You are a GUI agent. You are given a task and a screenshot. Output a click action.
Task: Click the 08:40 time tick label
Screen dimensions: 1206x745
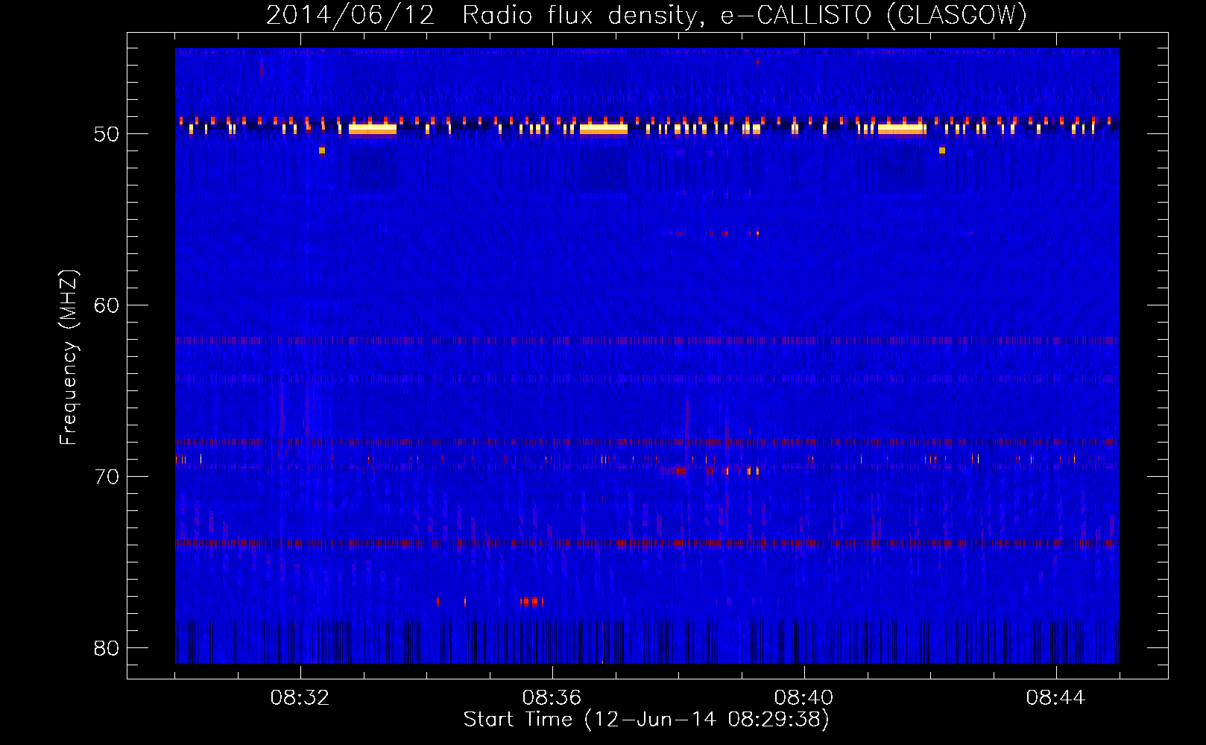[x=804, y=698]
